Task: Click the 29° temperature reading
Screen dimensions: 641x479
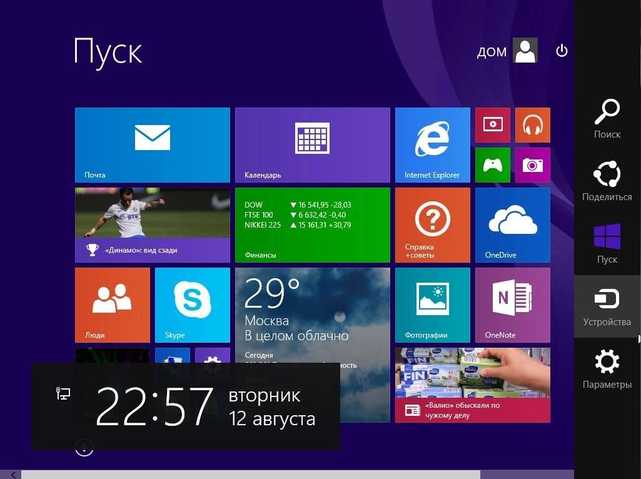Action: pyautogui.click(x=272, y=293)
